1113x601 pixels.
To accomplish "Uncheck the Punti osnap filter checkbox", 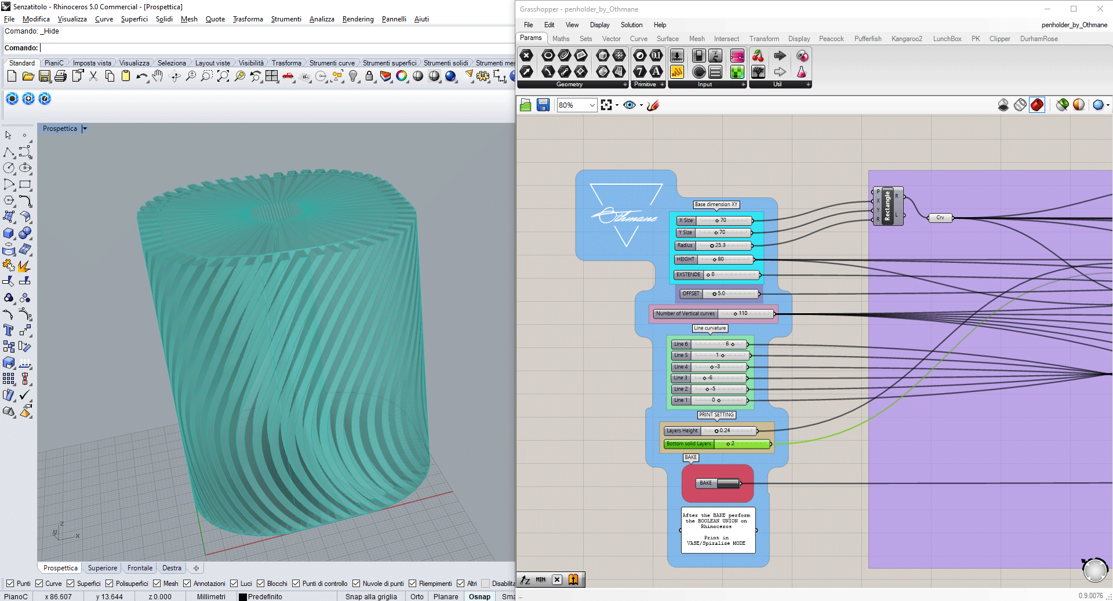I will [10, 584].
